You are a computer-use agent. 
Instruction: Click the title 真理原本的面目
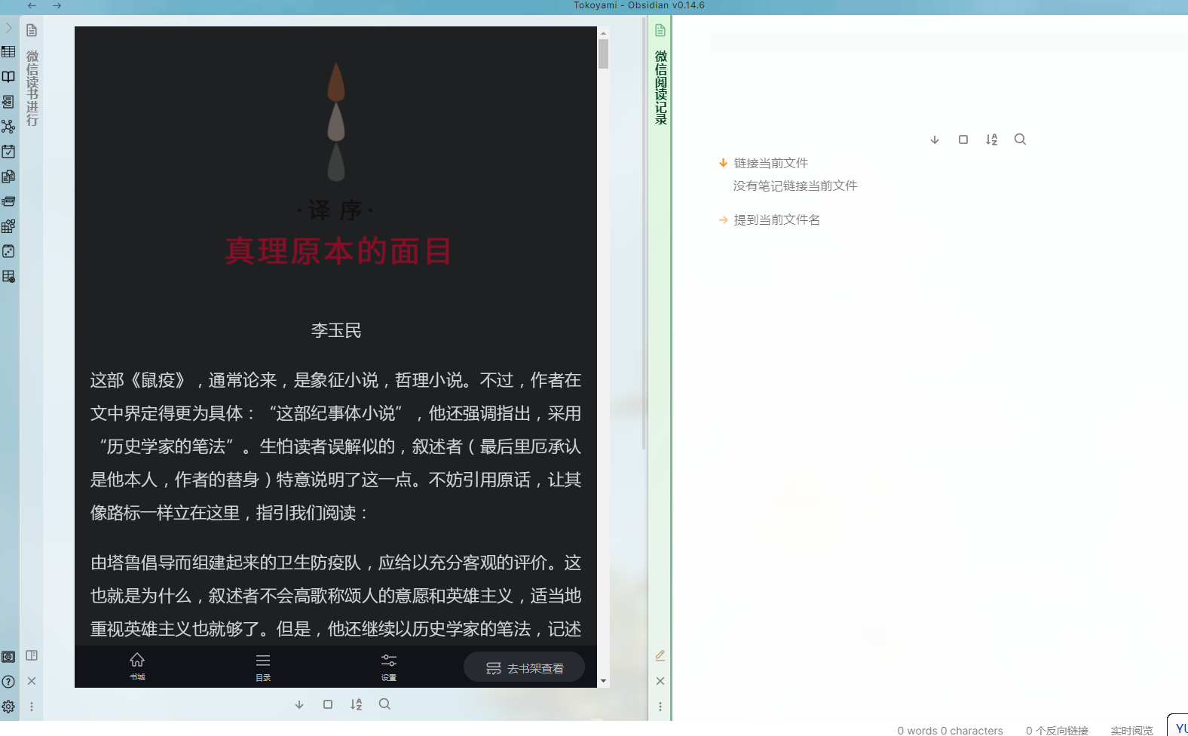(338, 251)
